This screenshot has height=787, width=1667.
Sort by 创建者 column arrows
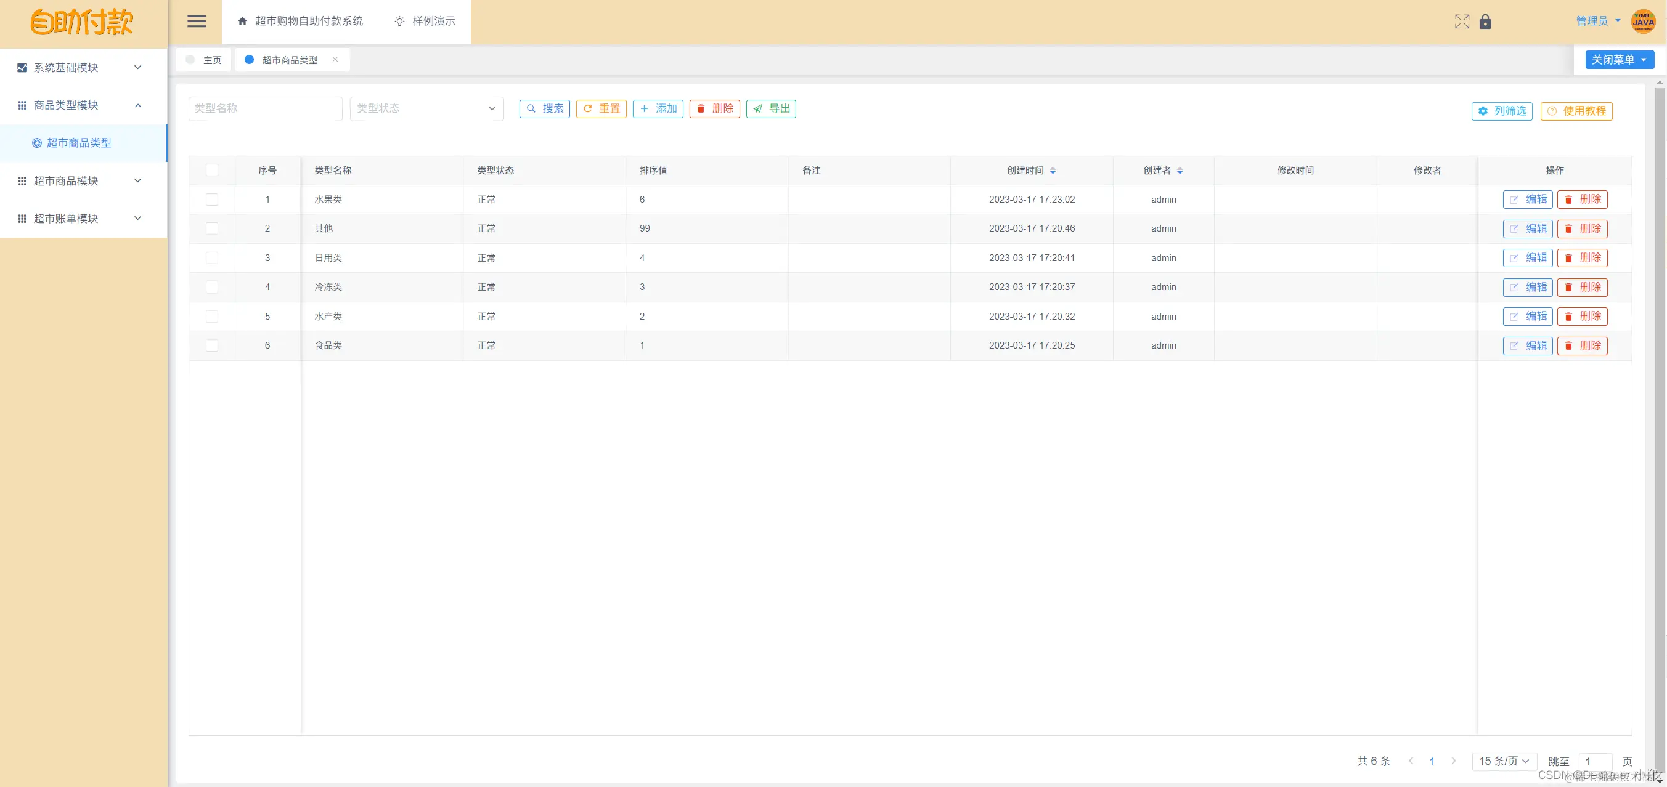coord(1180,171)
